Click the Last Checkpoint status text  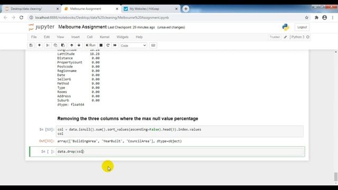tap(132, 27)
